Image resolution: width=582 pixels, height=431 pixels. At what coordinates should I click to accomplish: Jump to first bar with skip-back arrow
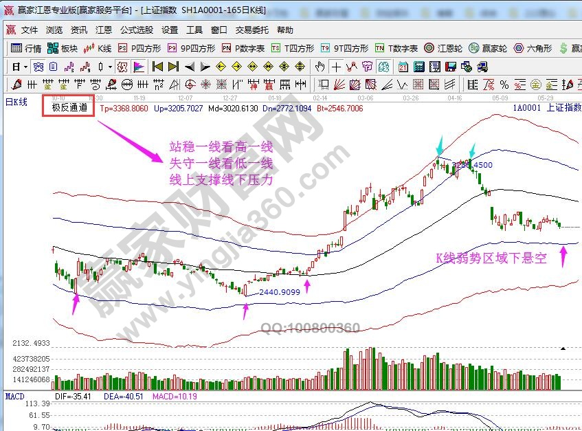pyautogui.click(x=157, y=67)
